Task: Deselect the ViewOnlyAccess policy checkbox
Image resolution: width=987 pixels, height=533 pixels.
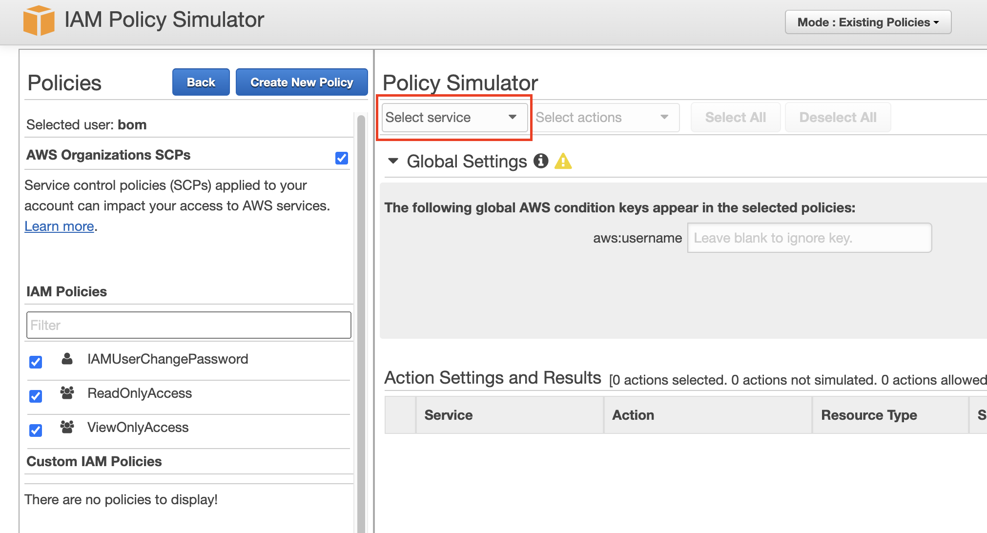Action: point(36,430)
